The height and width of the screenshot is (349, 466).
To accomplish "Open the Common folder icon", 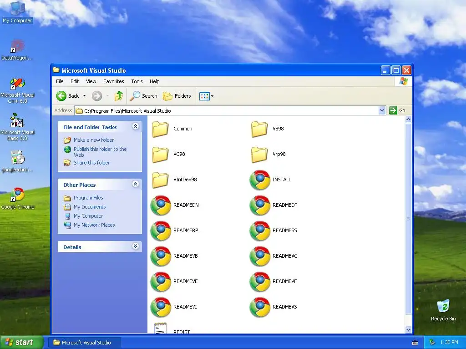I will 160,129.
